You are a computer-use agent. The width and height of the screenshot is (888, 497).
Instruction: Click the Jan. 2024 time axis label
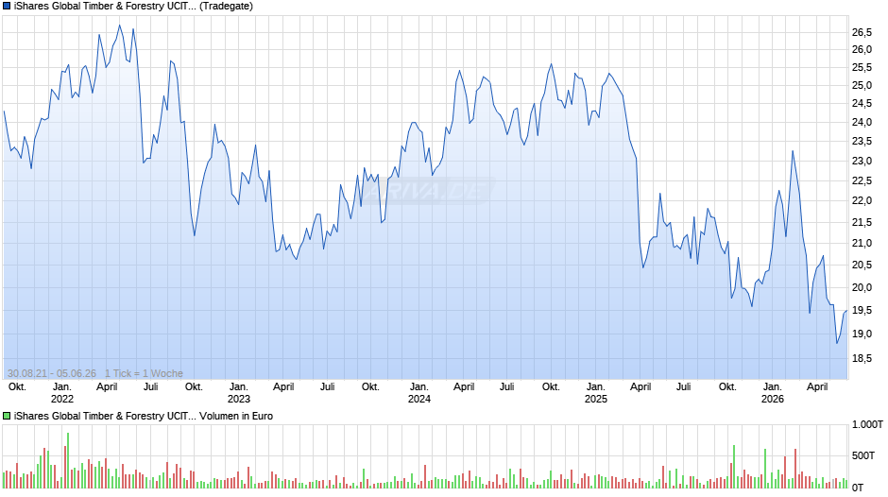(419, 393)
